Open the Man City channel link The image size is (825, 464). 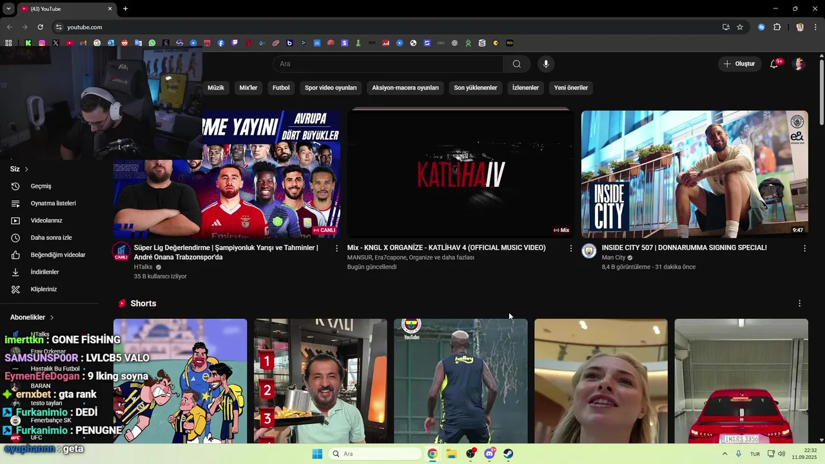614,258
